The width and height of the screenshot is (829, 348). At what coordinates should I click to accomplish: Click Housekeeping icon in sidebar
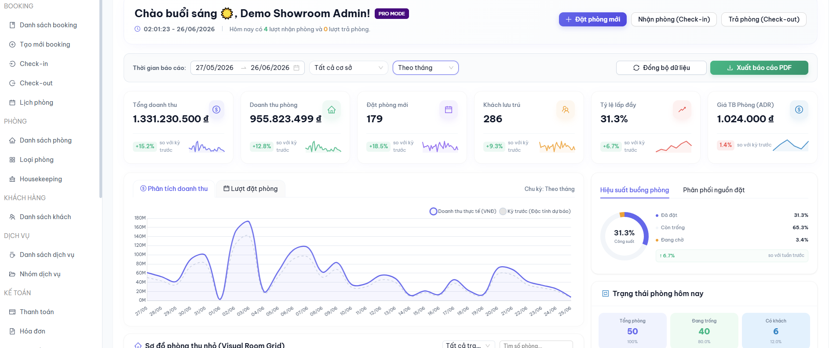point(12,179)
